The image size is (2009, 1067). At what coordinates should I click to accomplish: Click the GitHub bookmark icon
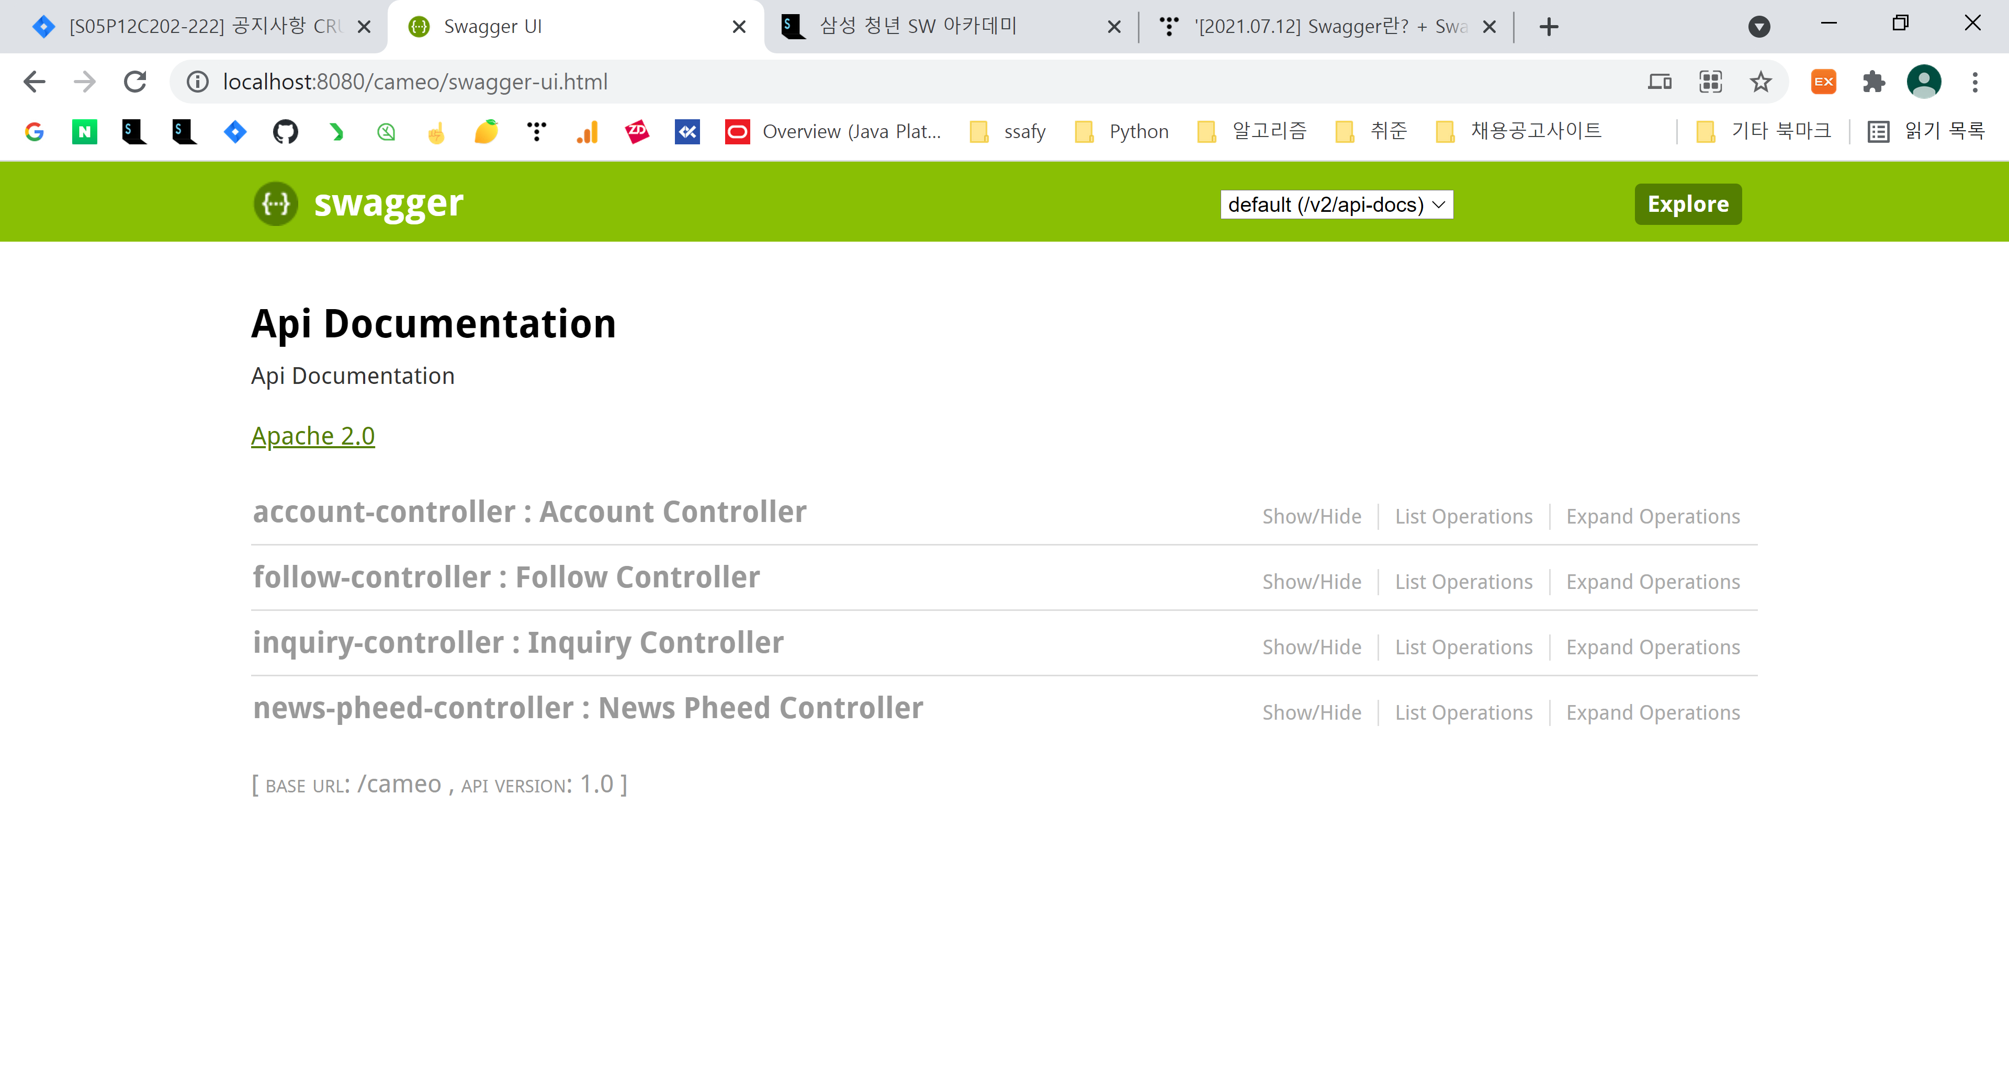click(286, 132)
